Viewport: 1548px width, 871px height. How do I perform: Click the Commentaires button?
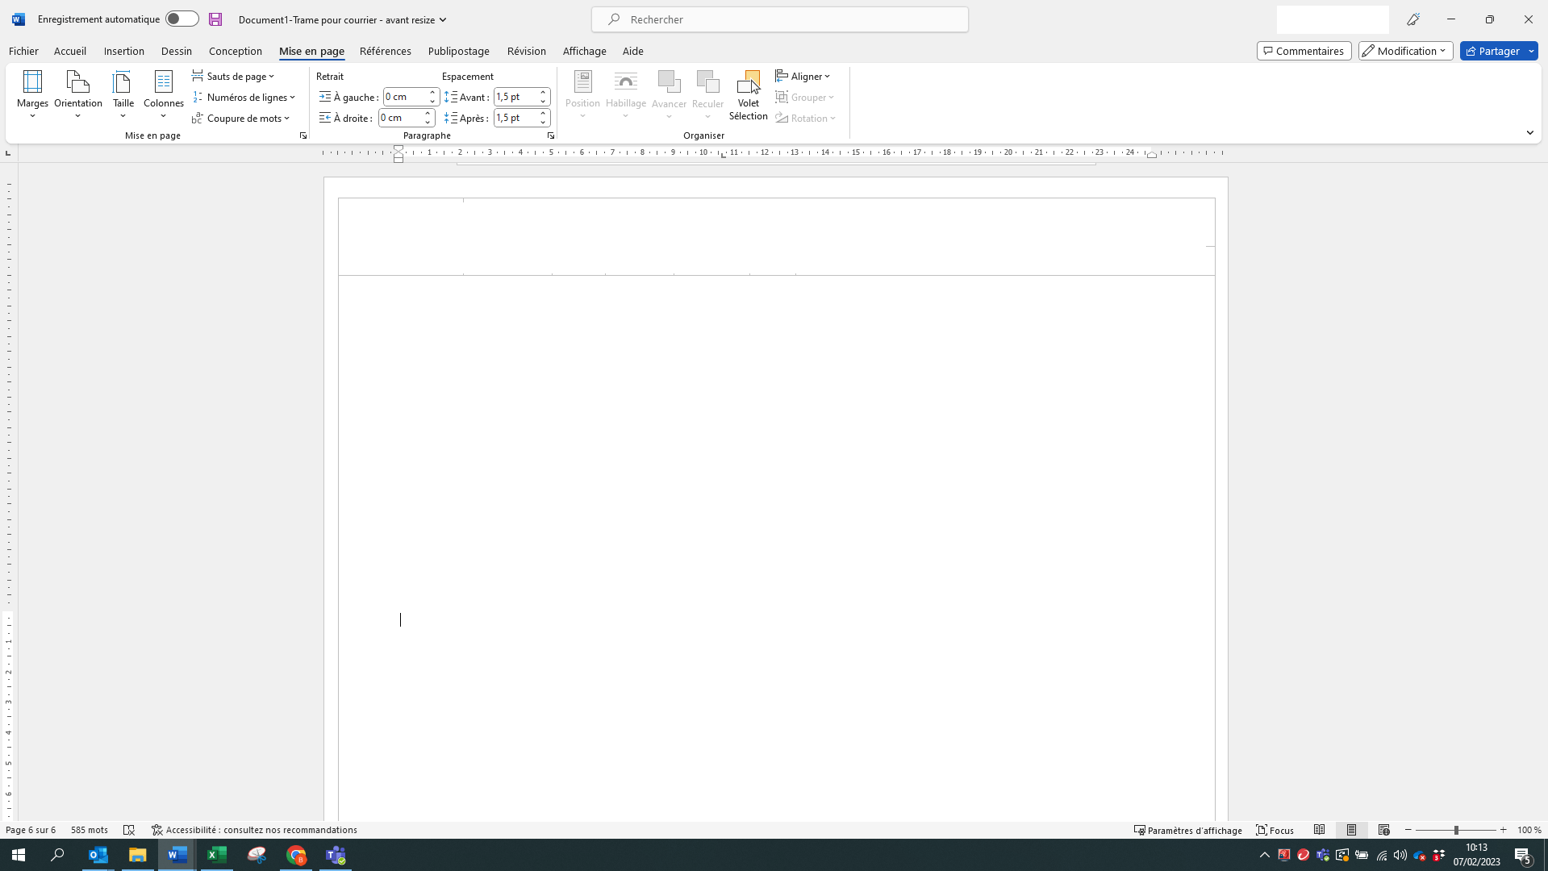[x=1304, y=51]
